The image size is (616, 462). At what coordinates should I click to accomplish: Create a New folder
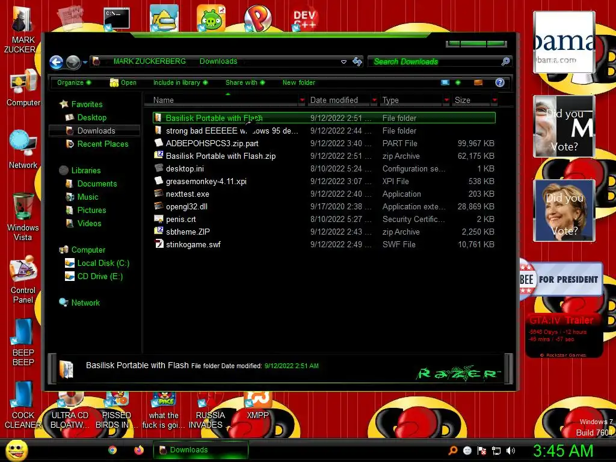(298, 82)
